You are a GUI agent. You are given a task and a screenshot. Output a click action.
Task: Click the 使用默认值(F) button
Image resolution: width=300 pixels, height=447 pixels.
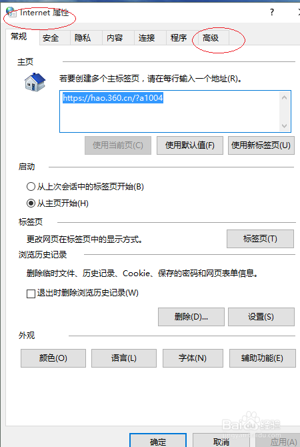190,145
